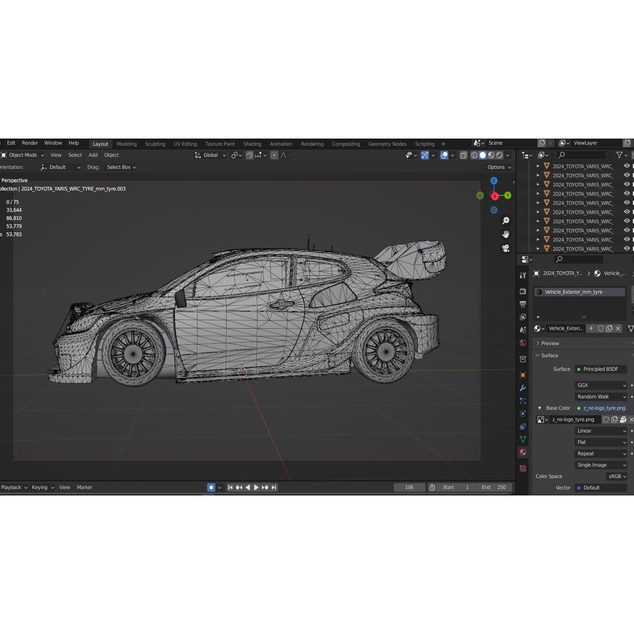Switch to the Shading workspace tab
The width and height of the screenshot is (634, 634).
click(x=252, y=144)
